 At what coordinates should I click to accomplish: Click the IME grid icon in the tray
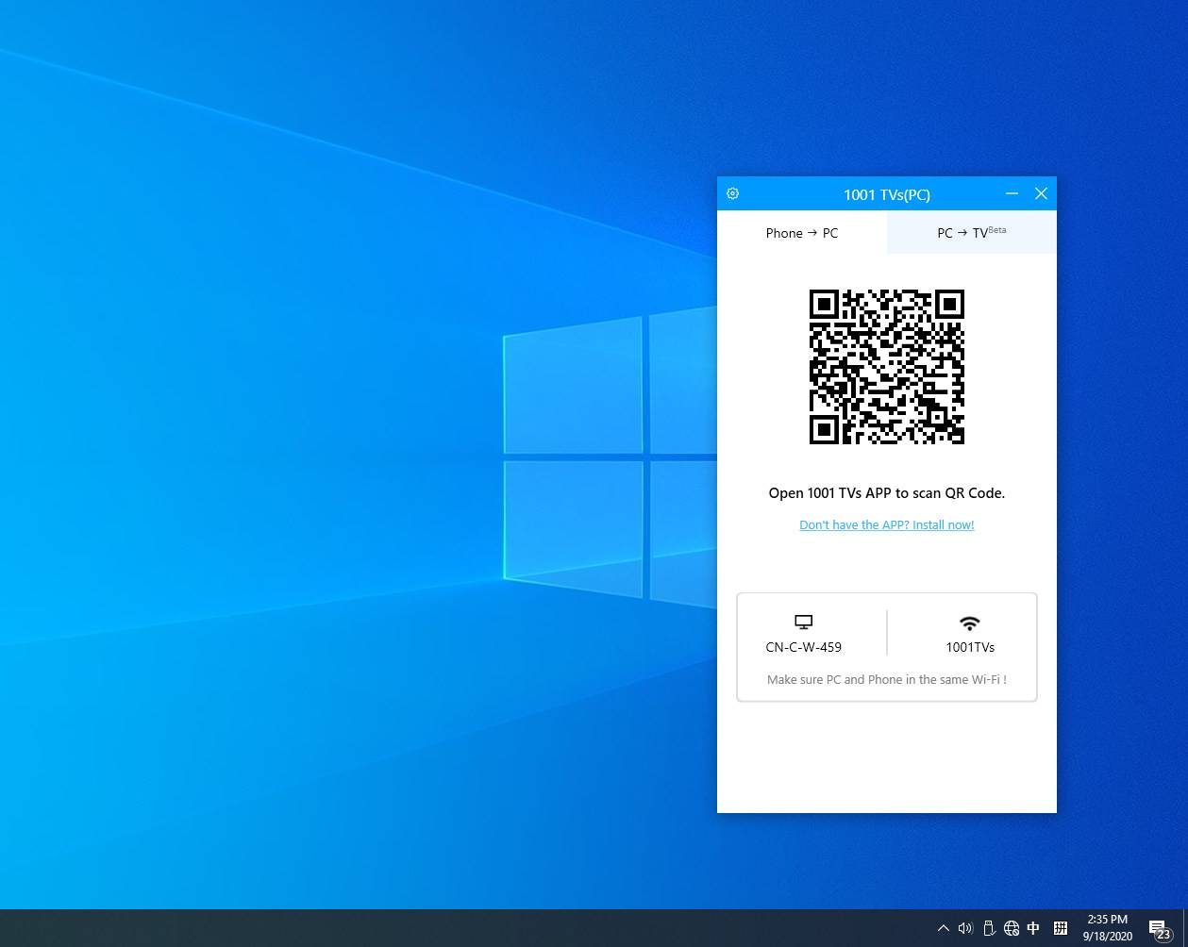pos(1061,928)
